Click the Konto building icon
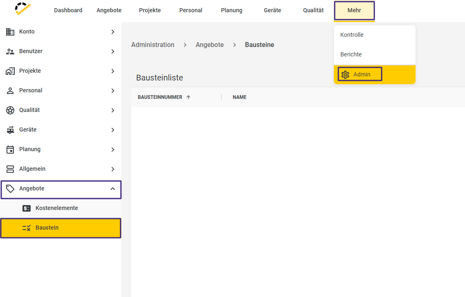This screenshot has height=297, width=465. click(10, 31)
